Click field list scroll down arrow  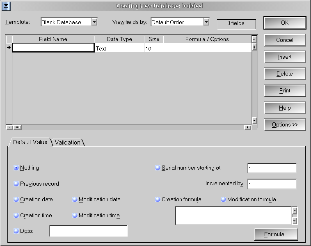[254, 120]
